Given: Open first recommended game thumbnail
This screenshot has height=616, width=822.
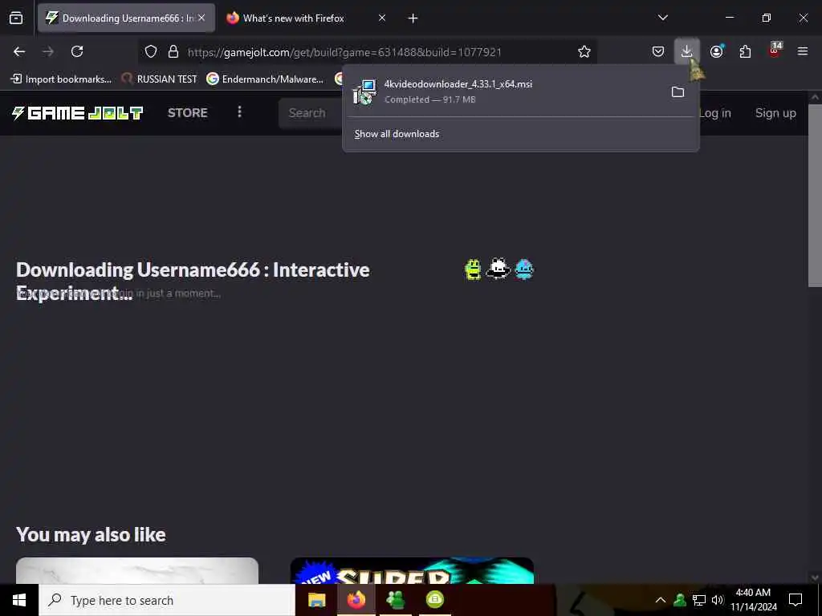Looking at the screenshot, I should (137, 570).
